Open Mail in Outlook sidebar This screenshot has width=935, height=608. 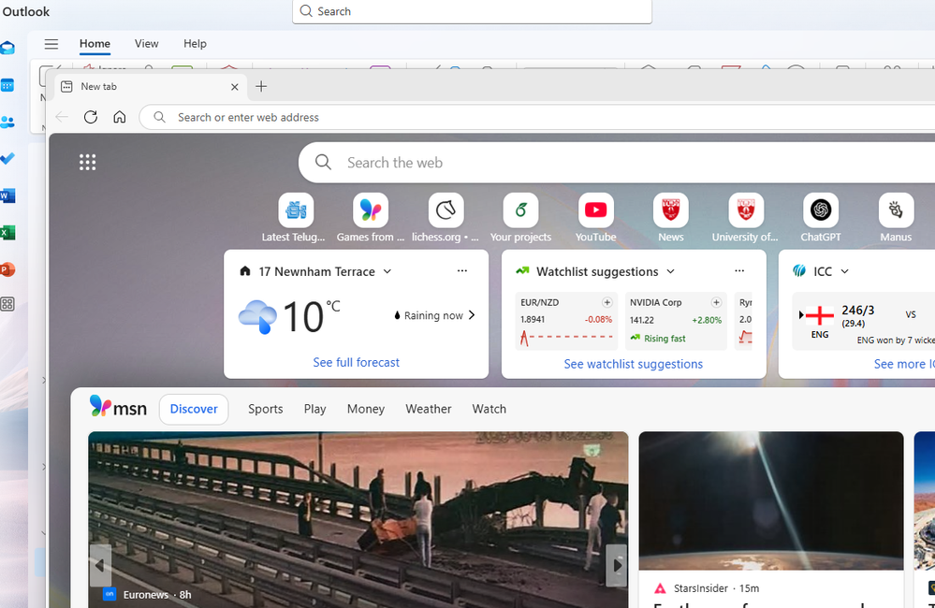pos(7,49)
